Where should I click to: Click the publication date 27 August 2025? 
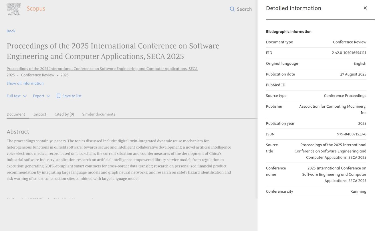click(353, 74)
